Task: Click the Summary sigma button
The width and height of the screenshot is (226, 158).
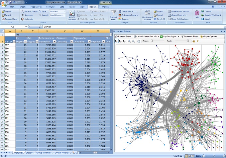Action: pyautogui.click(x=27, y=15)
